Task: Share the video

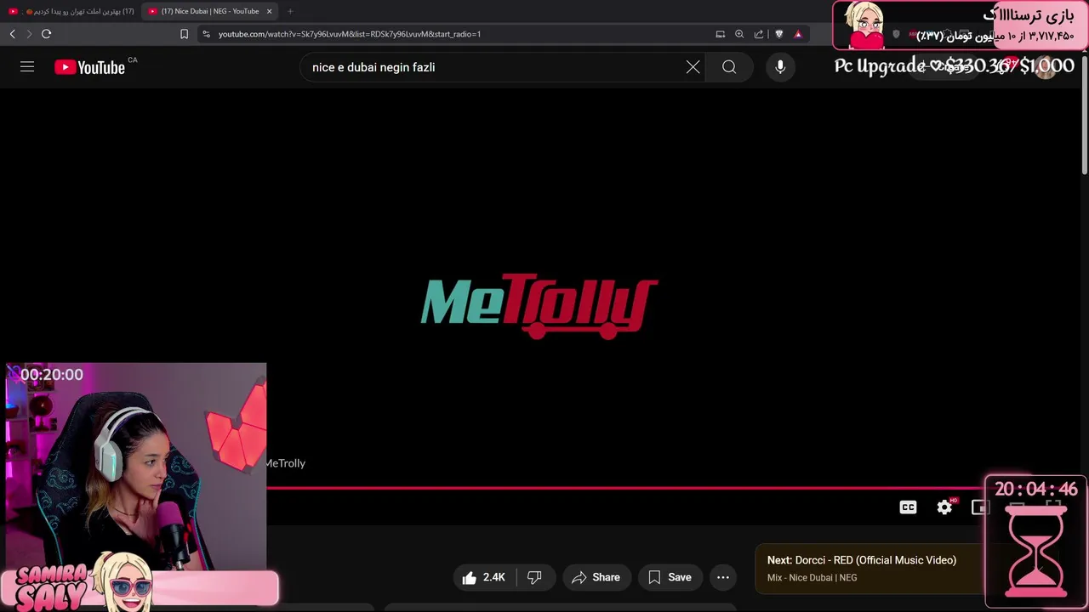Action: (x=596, y=577)
